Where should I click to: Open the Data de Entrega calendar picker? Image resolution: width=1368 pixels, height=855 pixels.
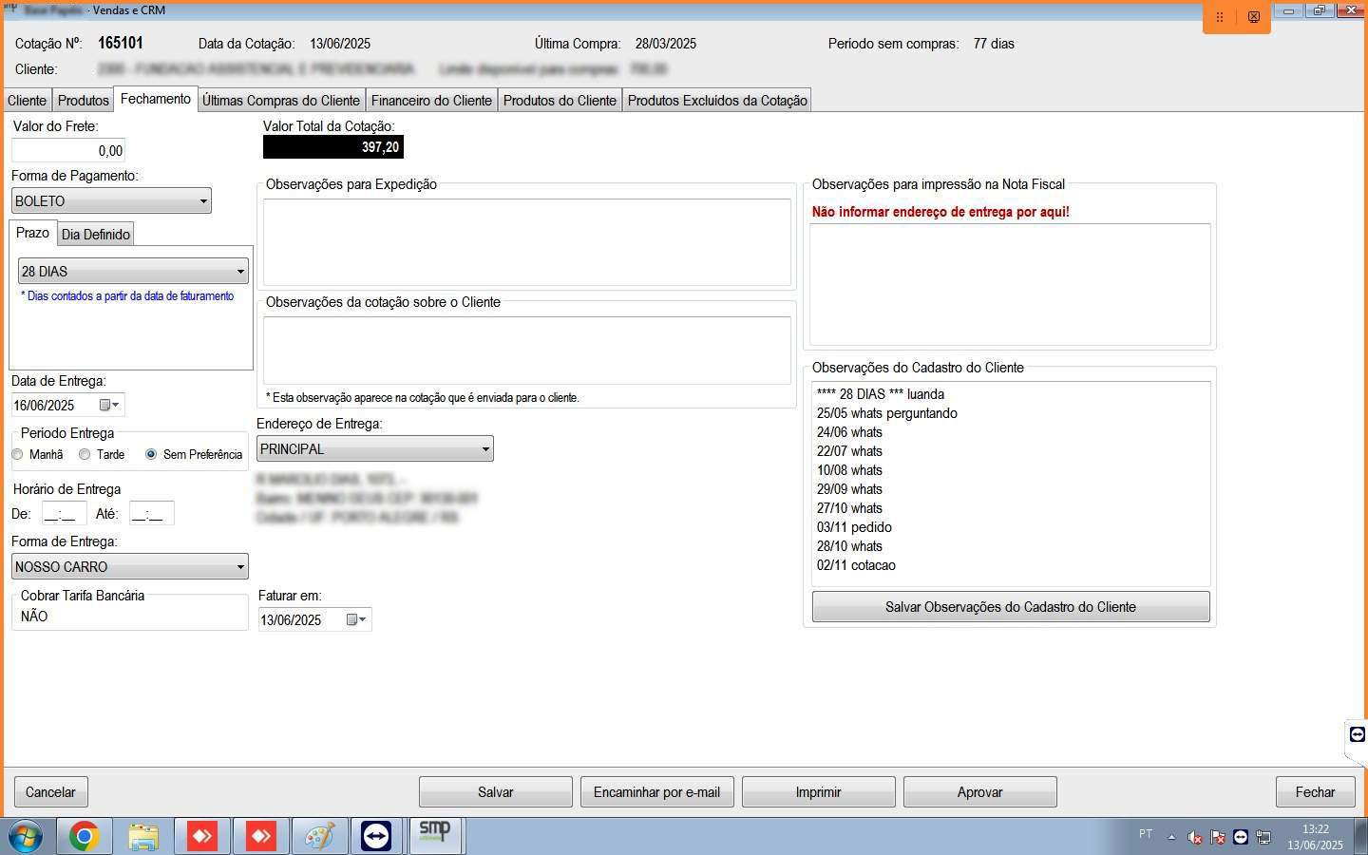[109, 406]
